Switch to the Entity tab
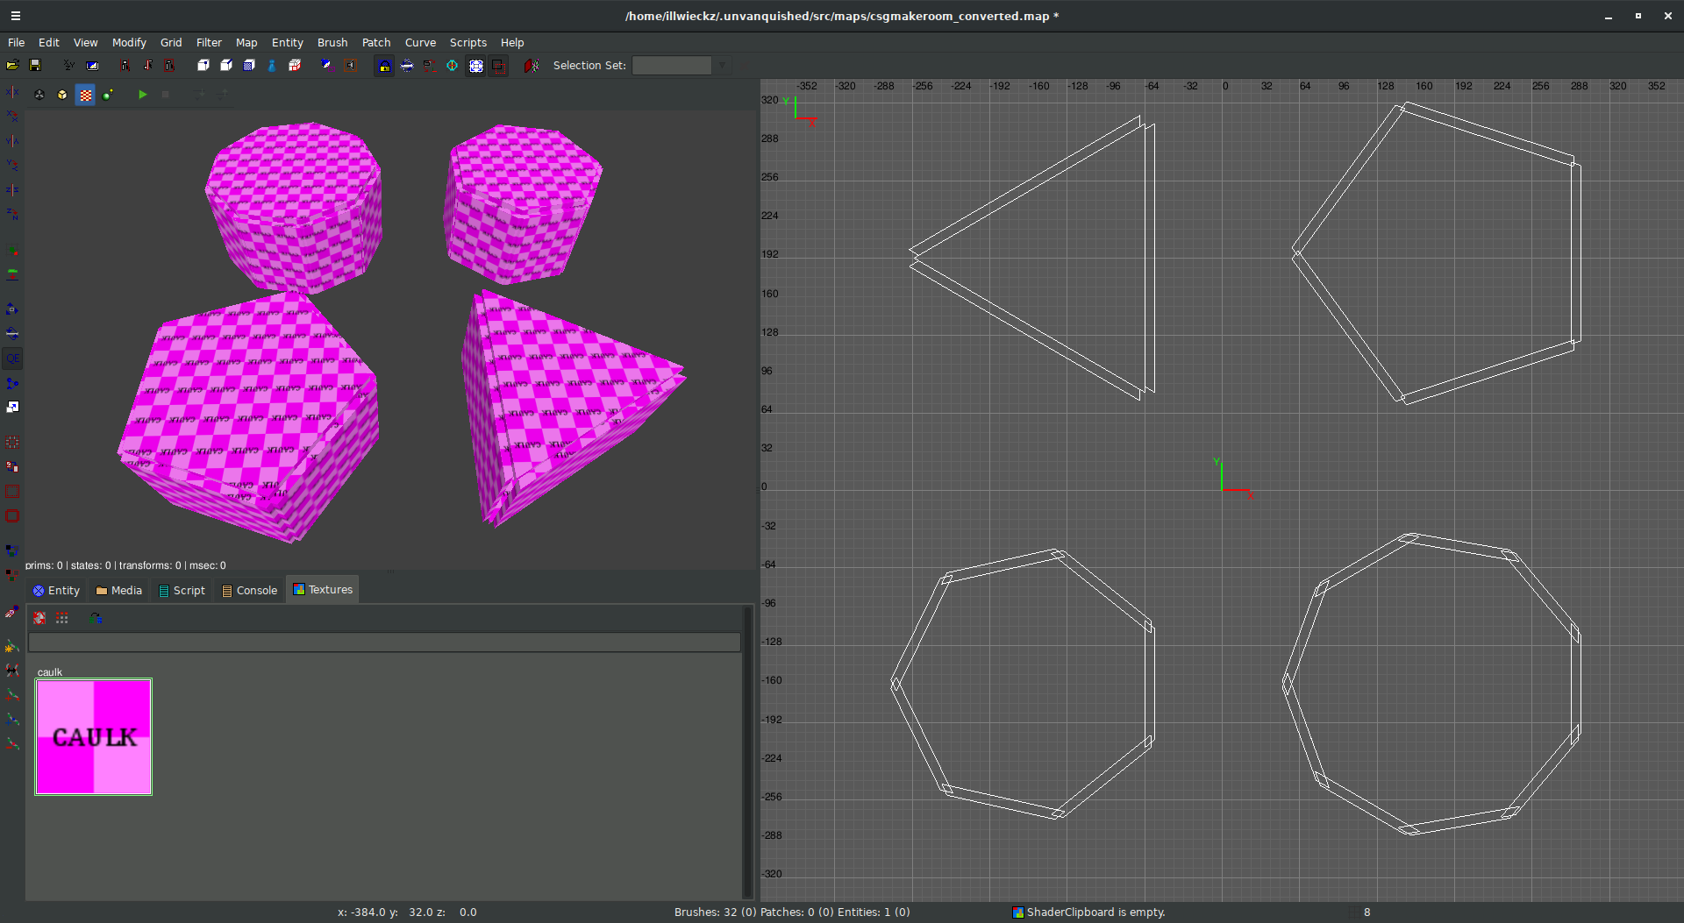The width and height of the screenshot is (1684, 923). pyautogui.click(x=56, y=590)
